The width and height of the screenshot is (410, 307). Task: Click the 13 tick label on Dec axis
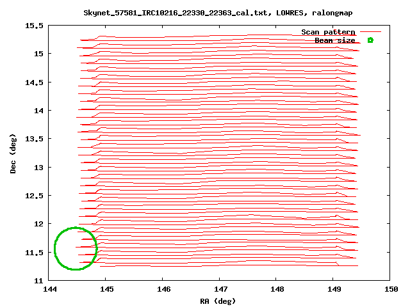[x=38, y=168]
